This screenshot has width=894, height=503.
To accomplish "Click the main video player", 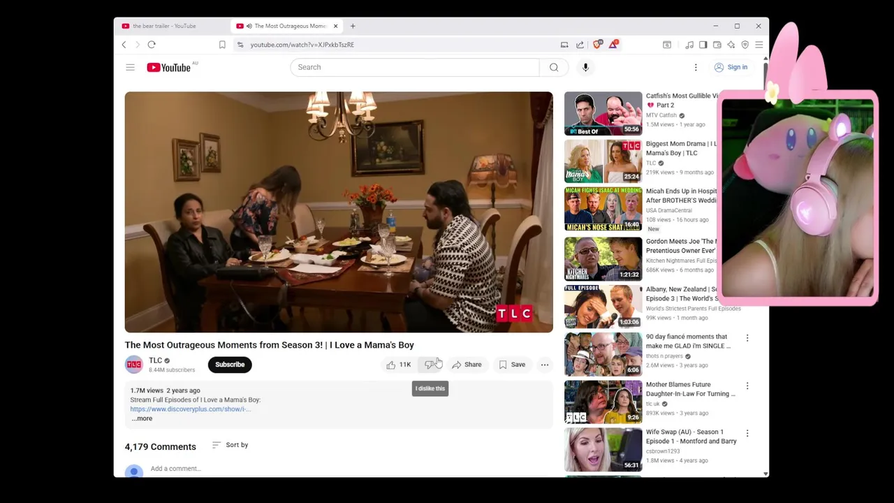I will (339, 212).
